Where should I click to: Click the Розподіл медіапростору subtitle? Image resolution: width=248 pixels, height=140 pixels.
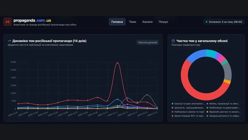[x=186, y=45]
